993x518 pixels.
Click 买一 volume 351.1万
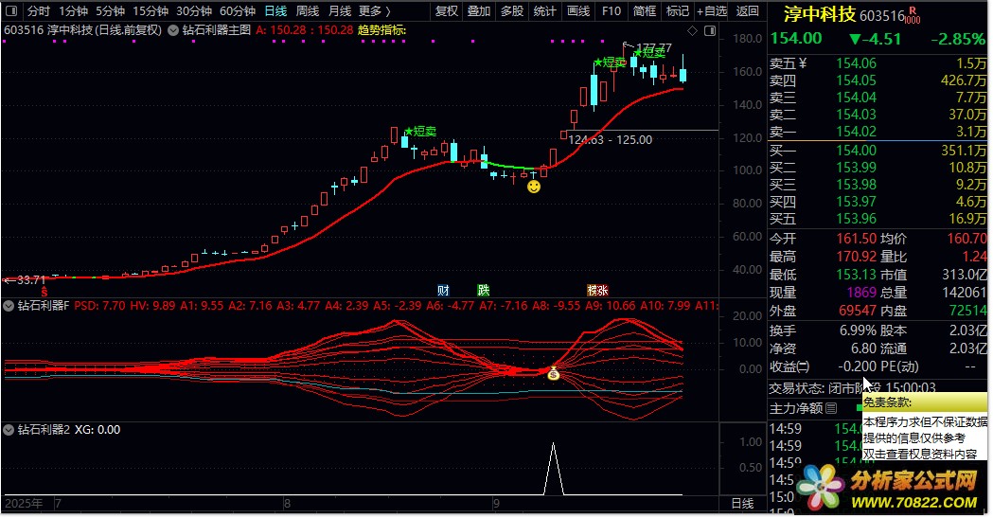964,151
